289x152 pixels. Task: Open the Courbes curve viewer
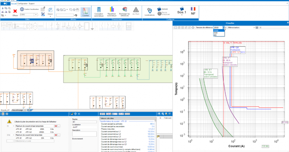pyautogui.click(x=85, y=12)
